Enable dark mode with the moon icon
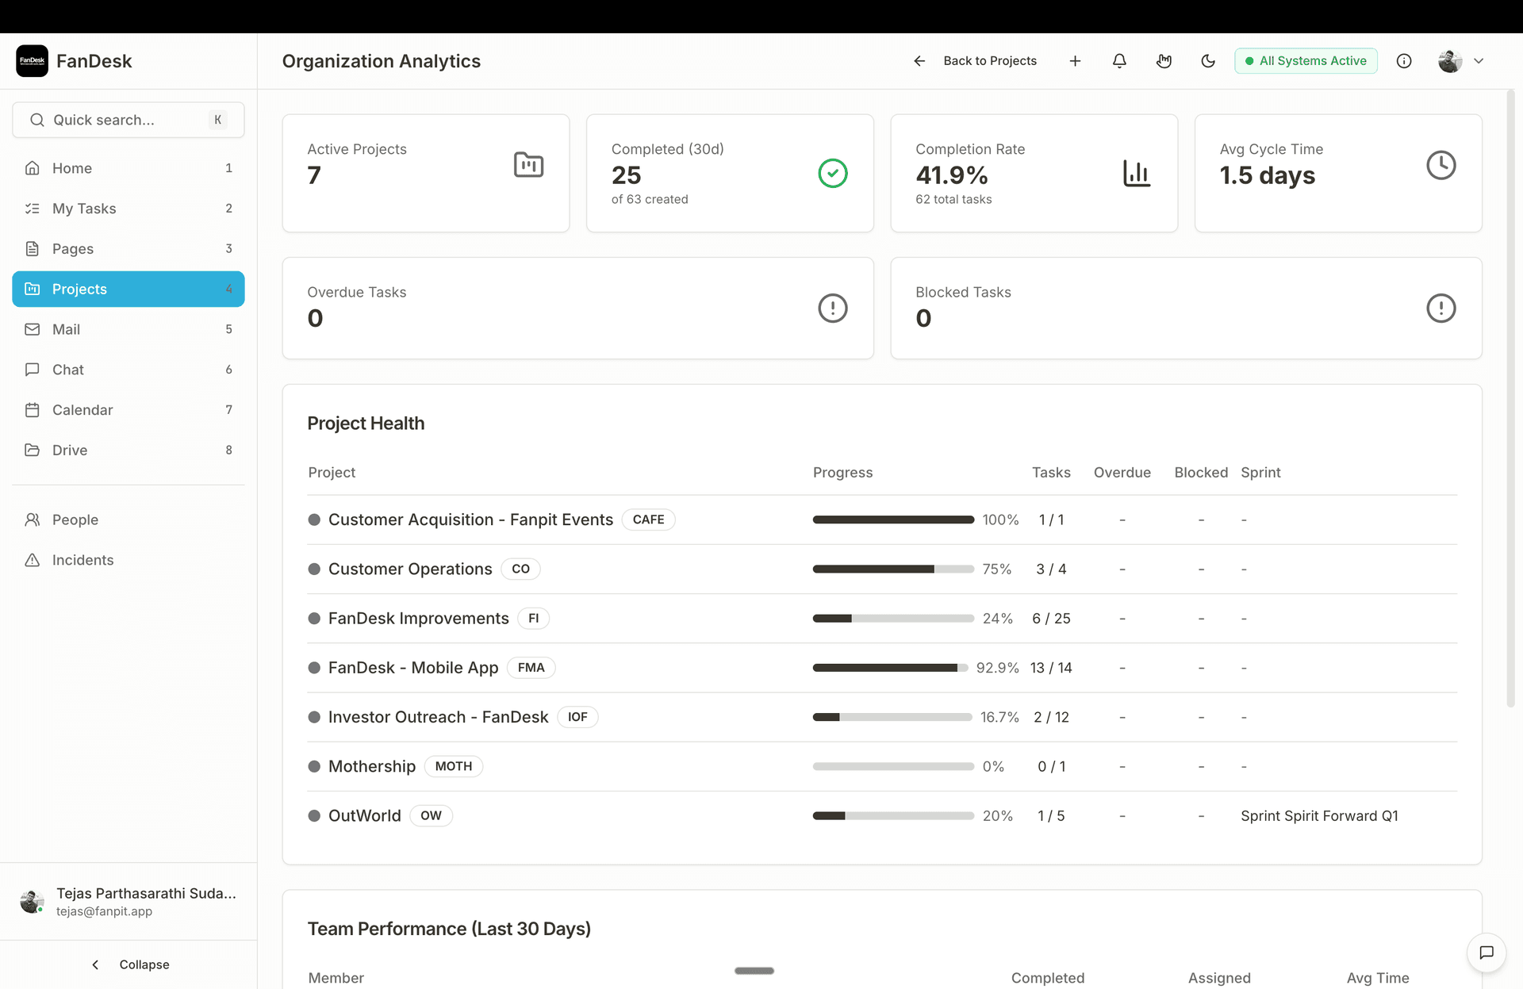Image resolution: width=1523 pixels, height=989 pixels. (x=1208, y=60)
